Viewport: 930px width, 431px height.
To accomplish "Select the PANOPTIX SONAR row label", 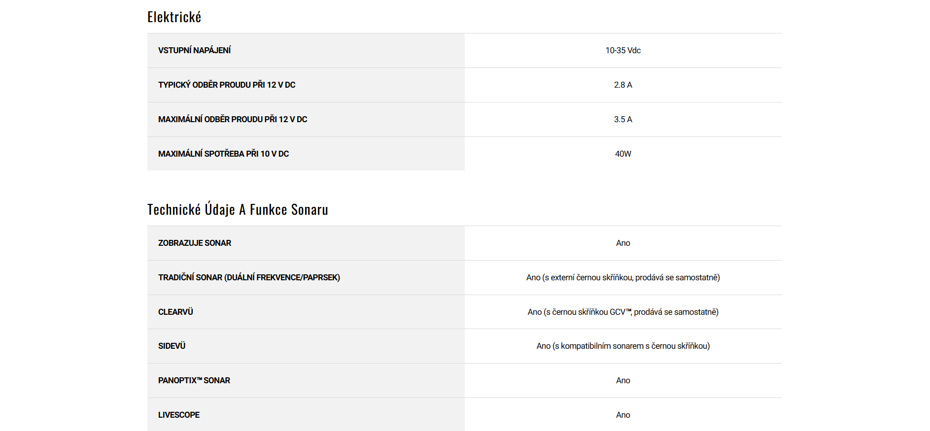I will tap(194, 380).
